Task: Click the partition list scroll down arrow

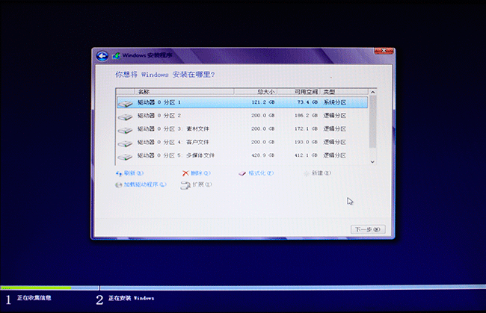Action: pyautogui.click(x=372, y=161)
